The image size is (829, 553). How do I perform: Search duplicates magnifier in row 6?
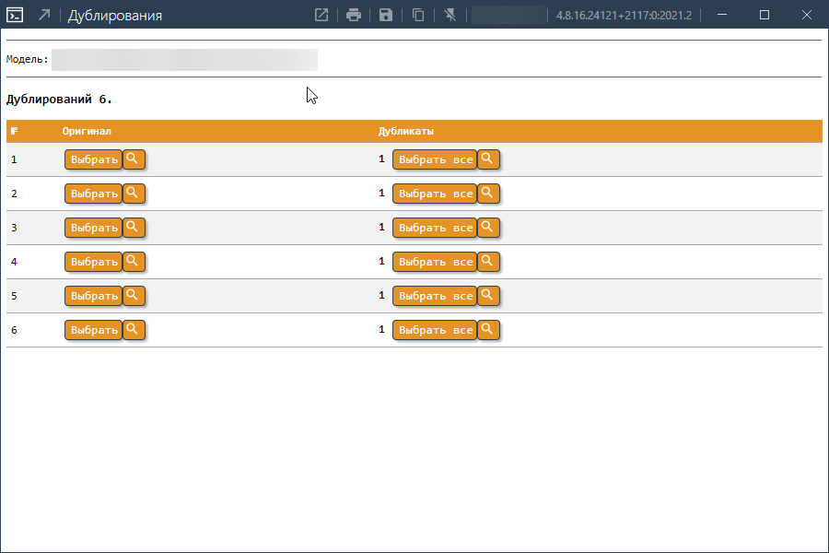[x=488, y=330]
